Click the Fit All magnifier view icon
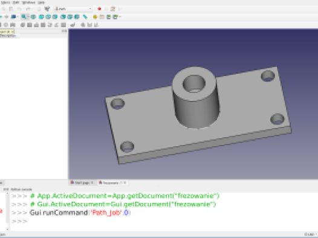 (24, 17)
